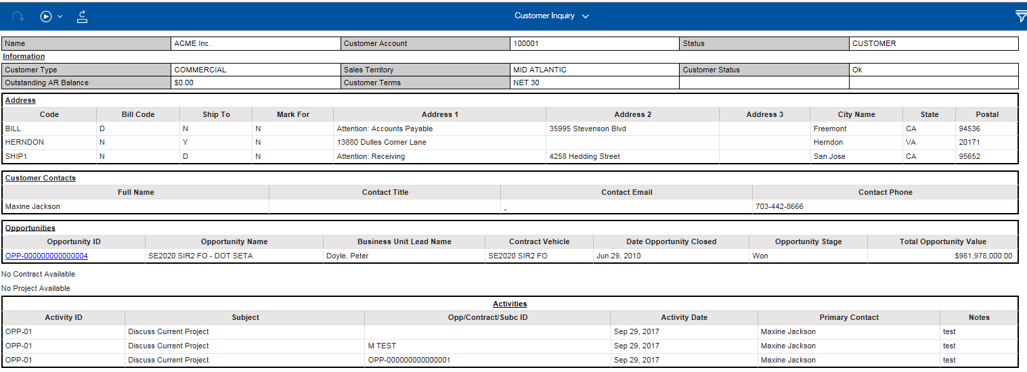Select the Opportunity ID column header
Viewport: 1027px width, 372px height.
coord(74,241)
